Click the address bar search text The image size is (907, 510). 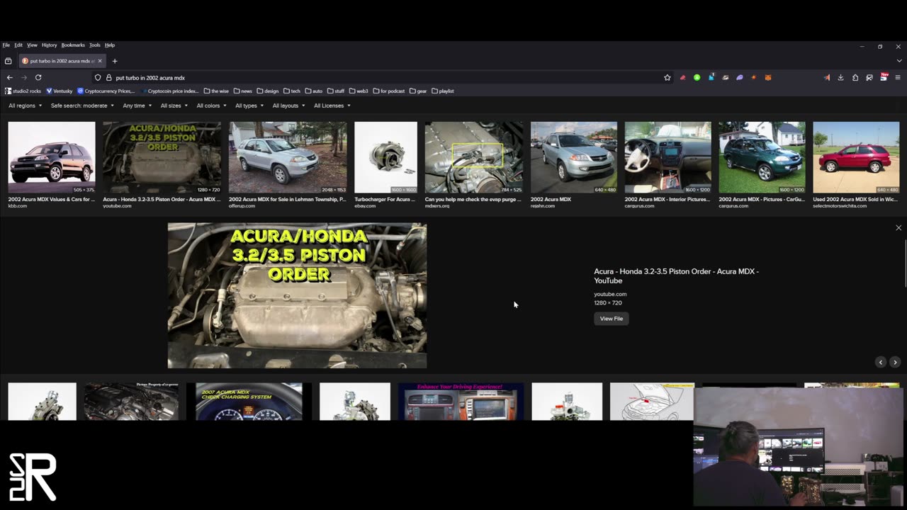pyautogui.click(x=150, y=78)
